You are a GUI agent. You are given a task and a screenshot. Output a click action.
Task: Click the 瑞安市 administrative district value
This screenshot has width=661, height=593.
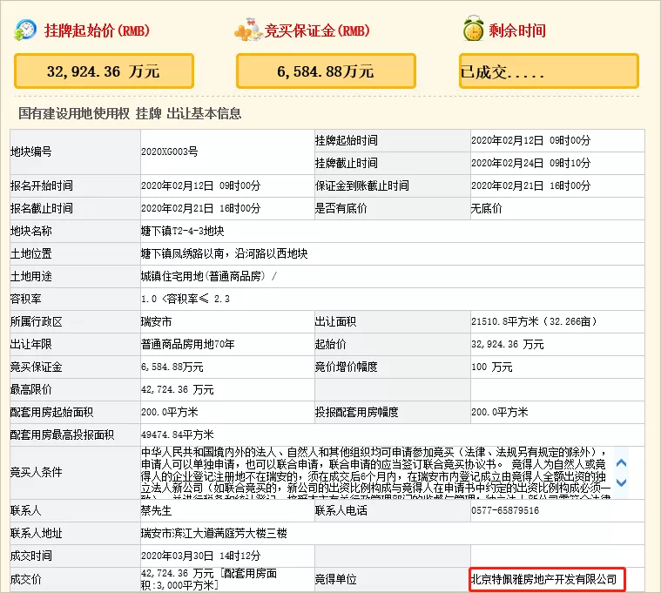[156, 321]
